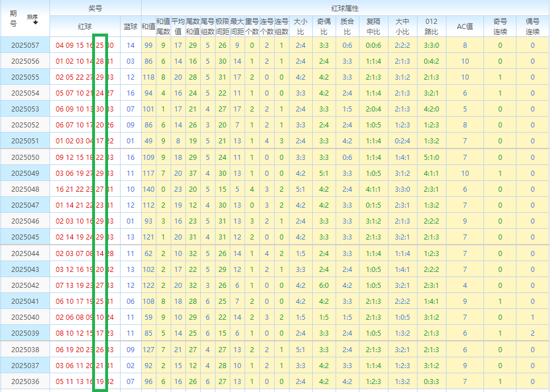Screen dimensions: 550x392
Task: Click 偶号连续 value 2 in row 2025039
Action: (x=532, y=333)
